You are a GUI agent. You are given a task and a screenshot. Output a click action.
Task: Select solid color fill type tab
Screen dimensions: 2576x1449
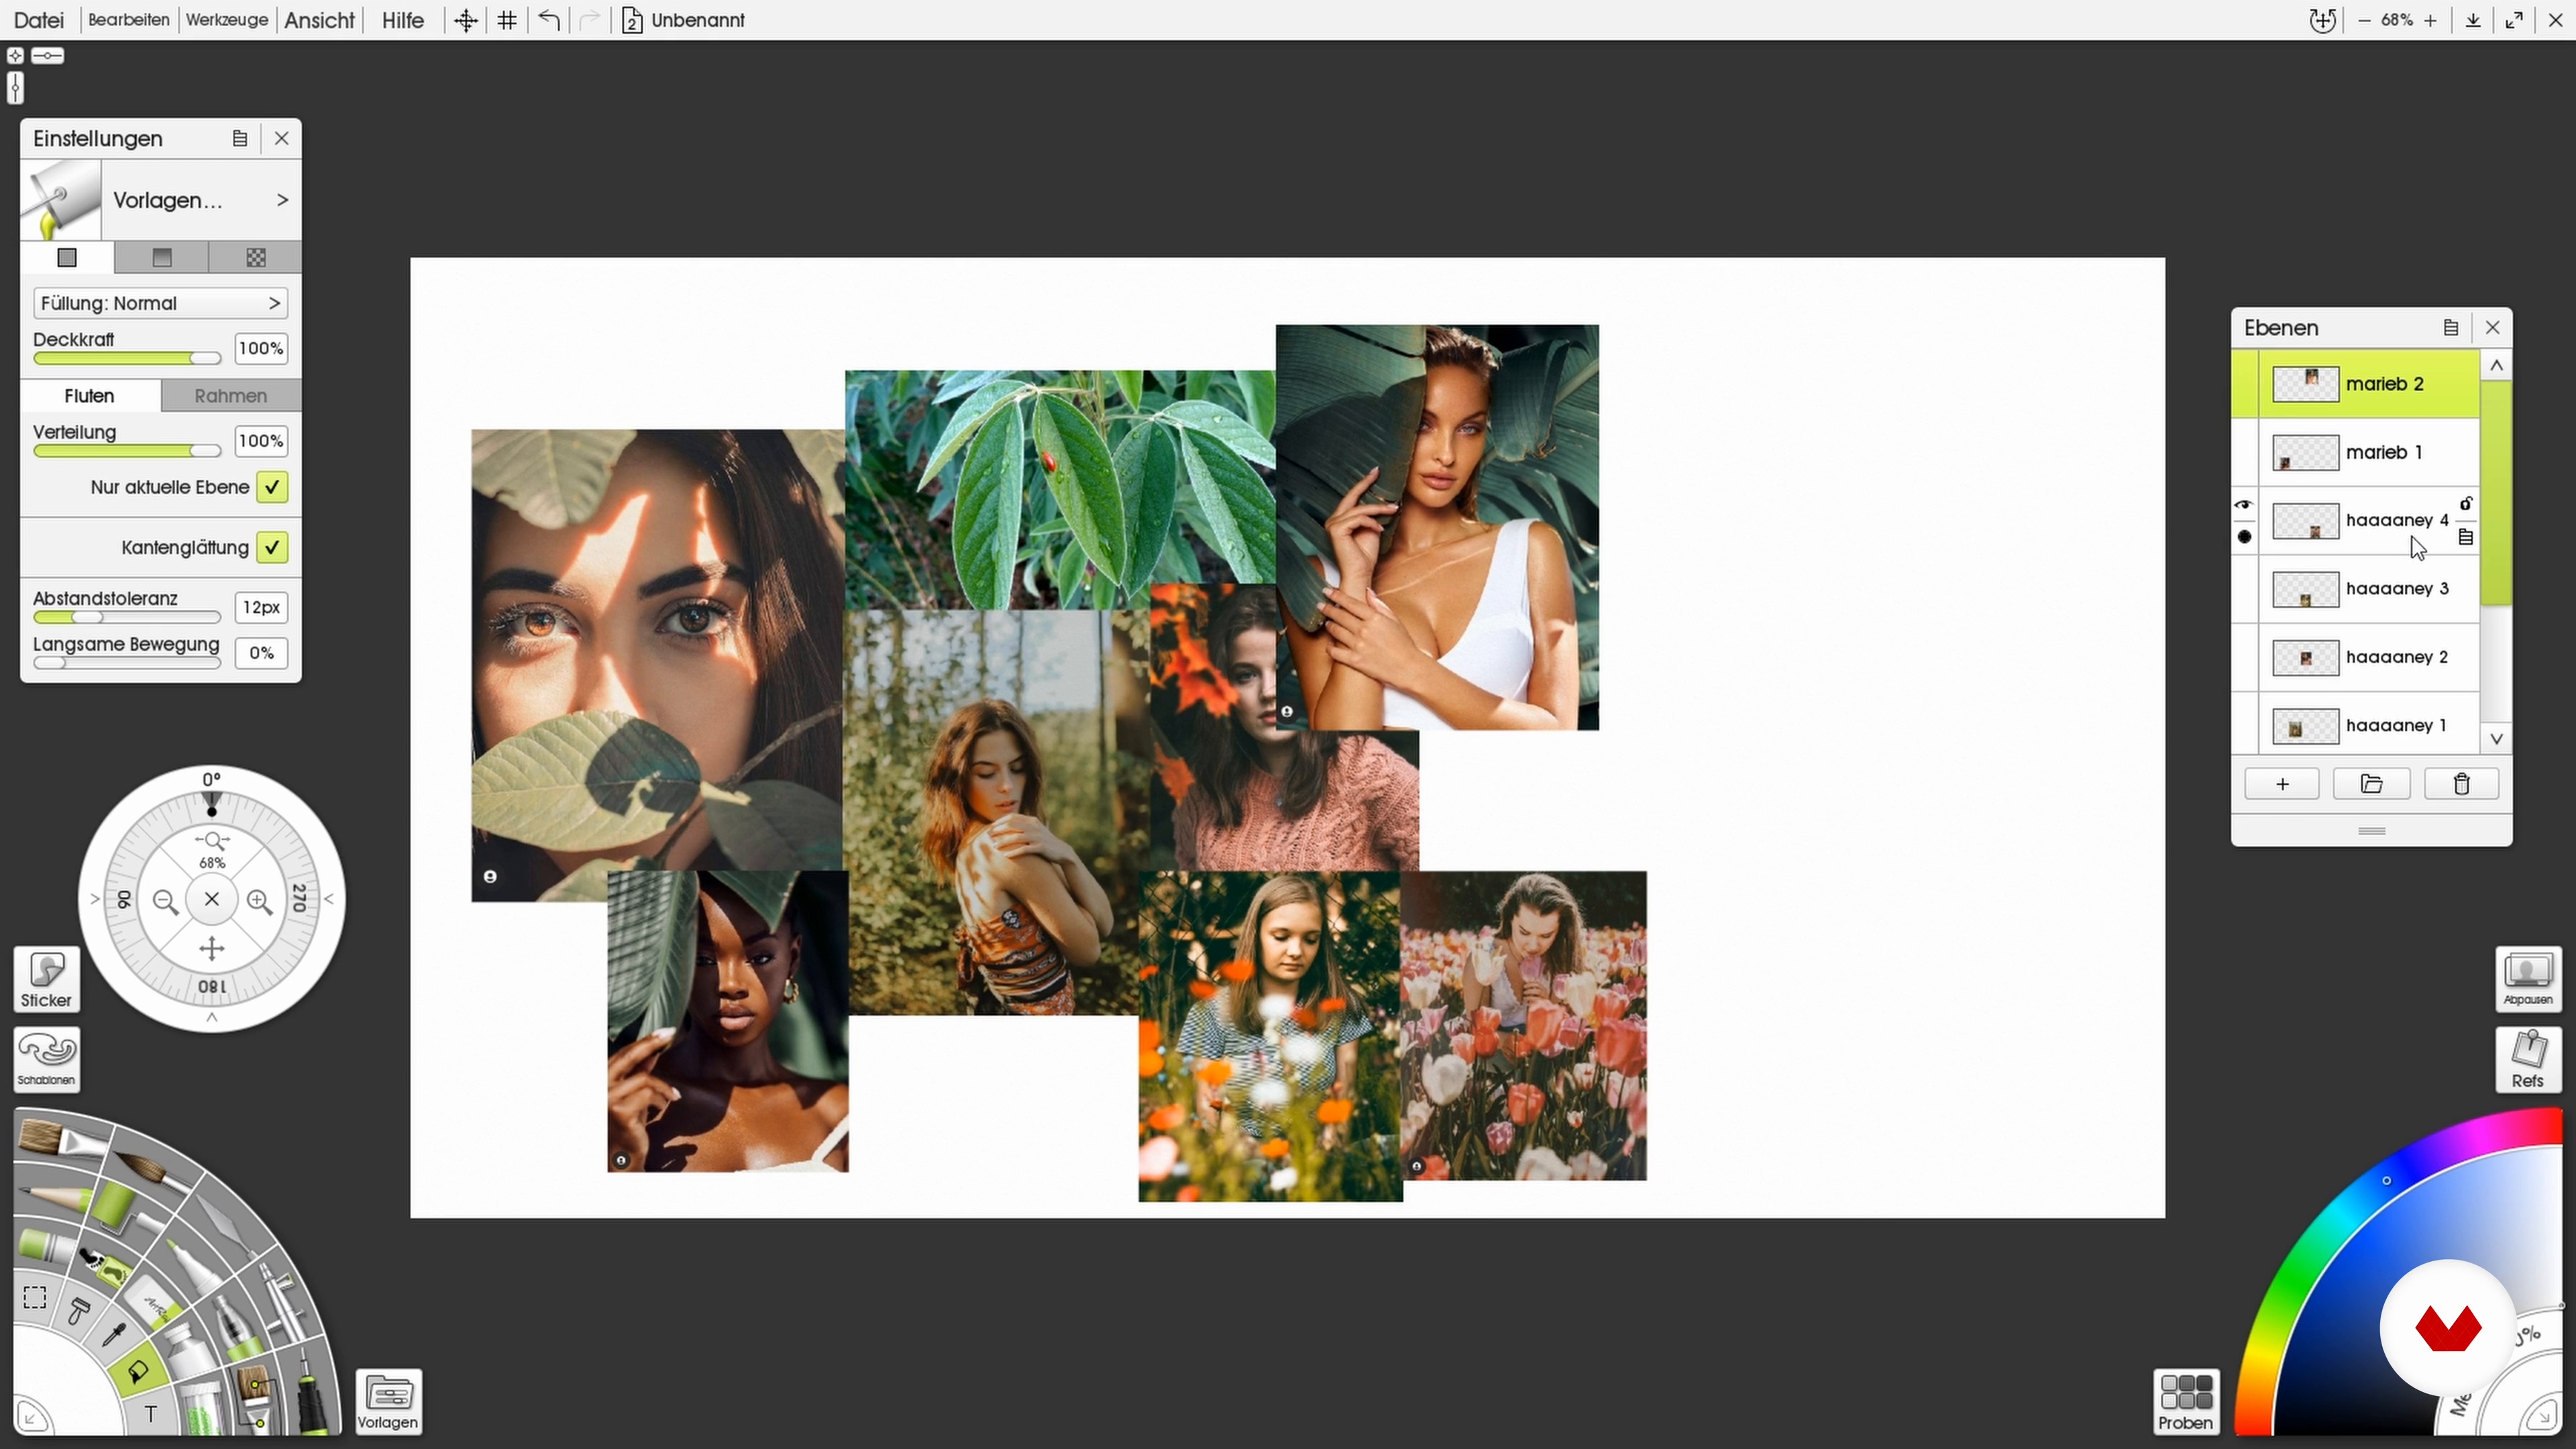[x=67, y=257]
